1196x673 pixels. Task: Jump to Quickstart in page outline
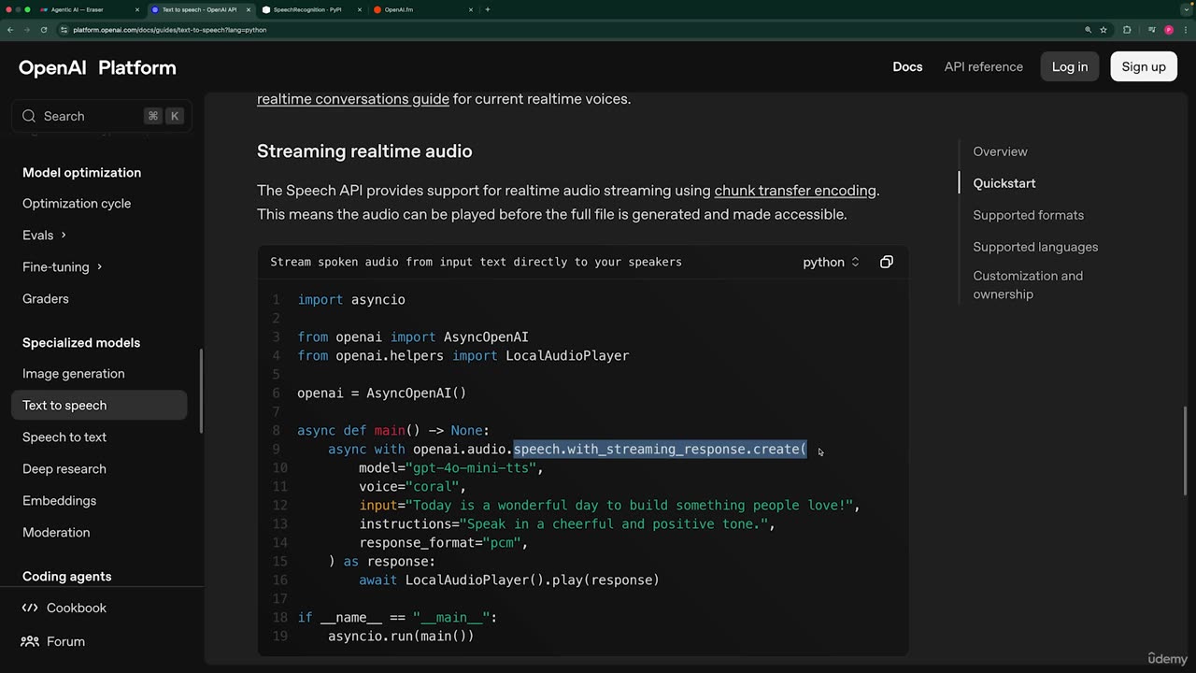(1004, 183)
